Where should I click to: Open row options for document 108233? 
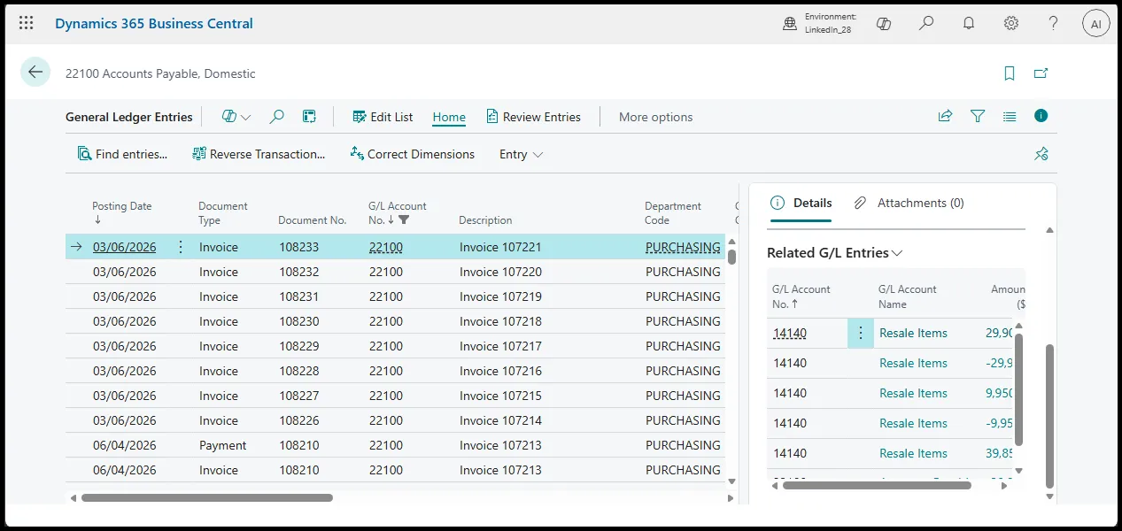click(x=181, y=247)
